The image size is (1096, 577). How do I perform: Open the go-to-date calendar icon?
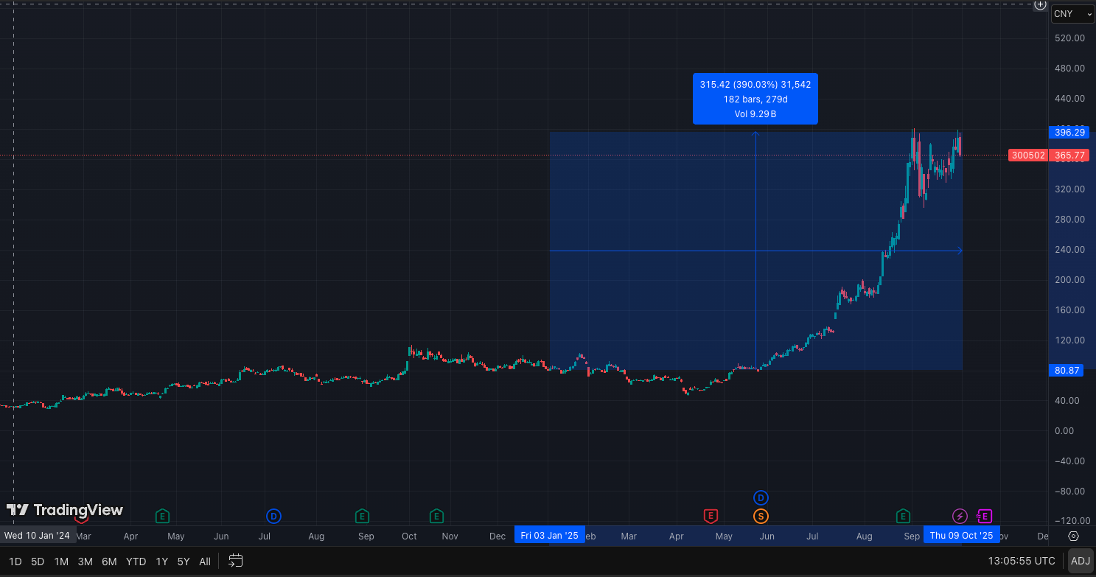click(x=235, y=561)
